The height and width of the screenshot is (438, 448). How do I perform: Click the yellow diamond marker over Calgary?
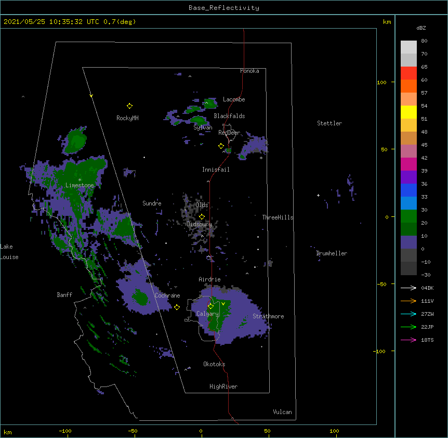[x=210, y=306]
